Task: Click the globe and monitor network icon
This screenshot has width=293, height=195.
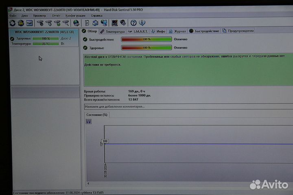Action: coord(104,23)
